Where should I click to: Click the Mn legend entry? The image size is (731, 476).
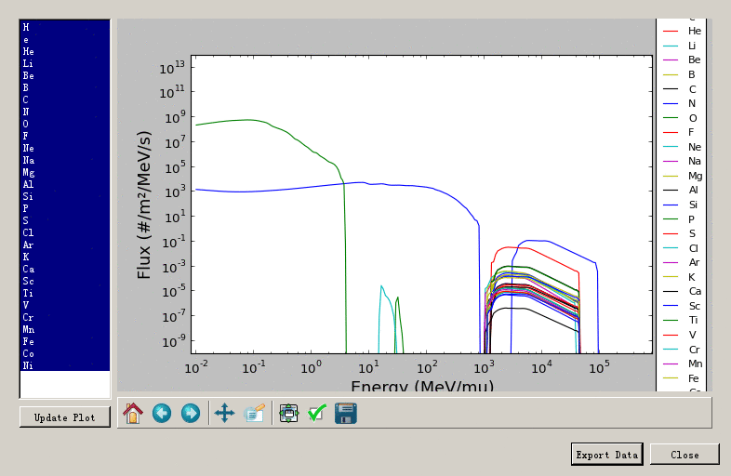tap(683, 364)
